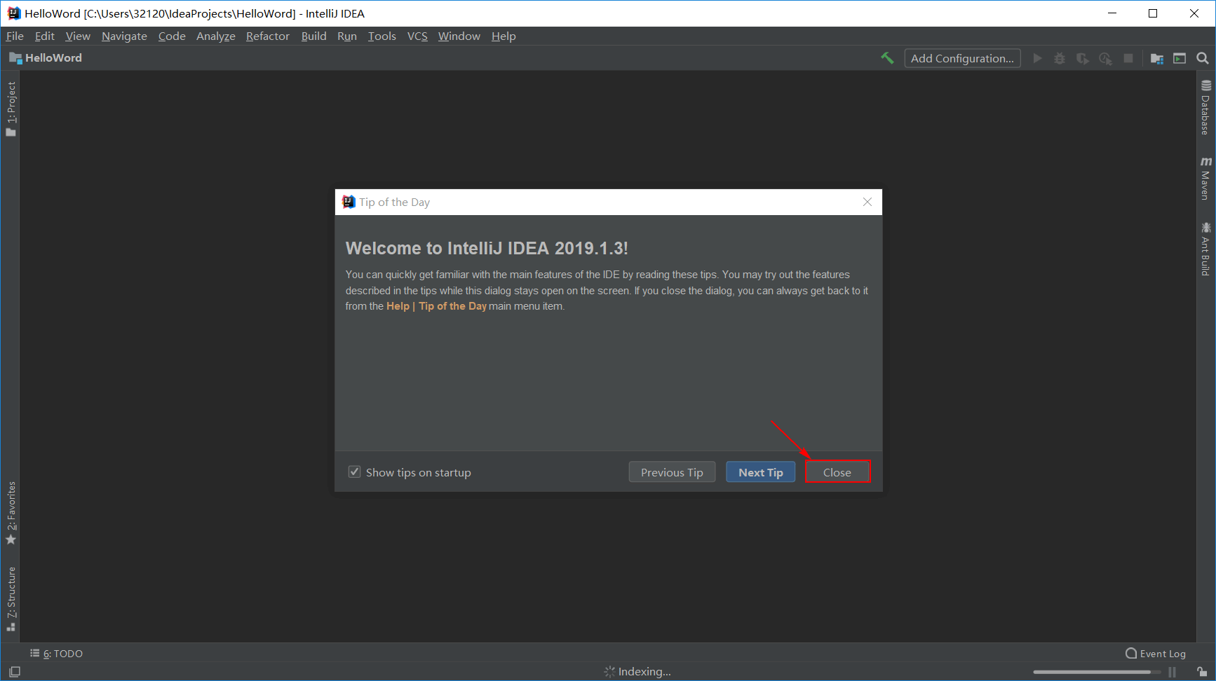The height and width of the screenshot is (681, 1216).
Task: Click the Help | Tip of the Day highlighted text
Action: pos(437,306)
